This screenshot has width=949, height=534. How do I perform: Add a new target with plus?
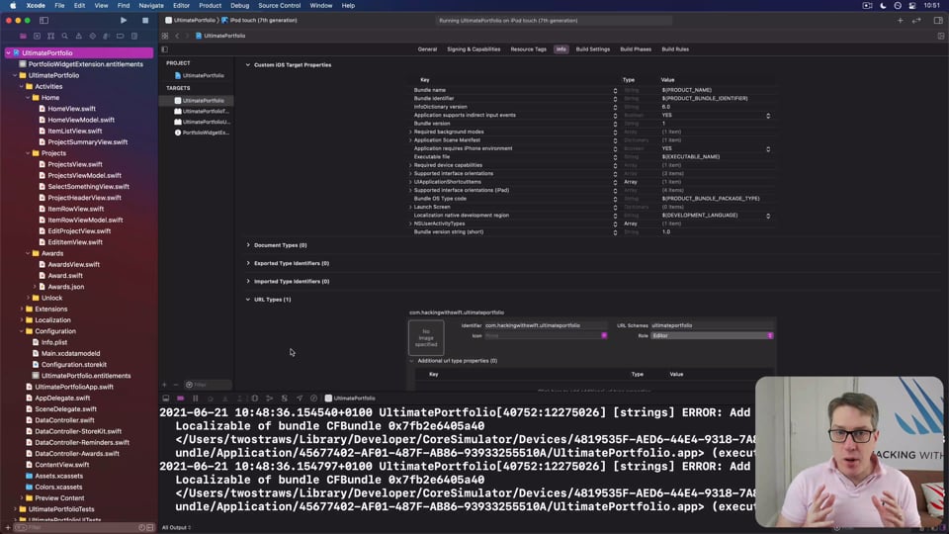pyautogui.click(x=164, y=385)
